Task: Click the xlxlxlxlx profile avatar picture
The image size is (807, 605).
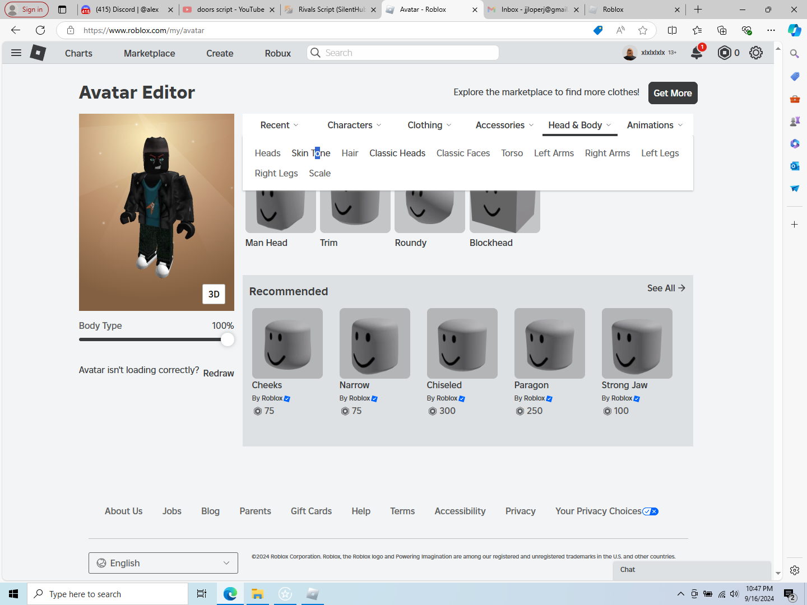Action: tap(629, 53)
